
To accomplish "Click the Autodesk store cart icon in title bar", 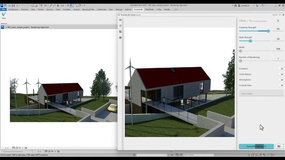I will (257, 6).
